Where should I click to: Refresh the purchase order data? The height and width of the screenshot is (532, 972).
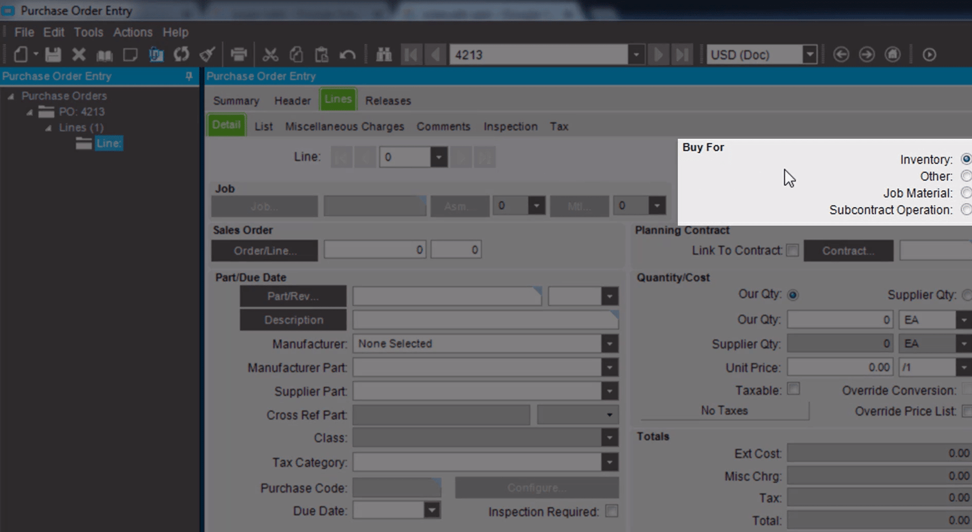pyautogui.click(x=181, y=54)
